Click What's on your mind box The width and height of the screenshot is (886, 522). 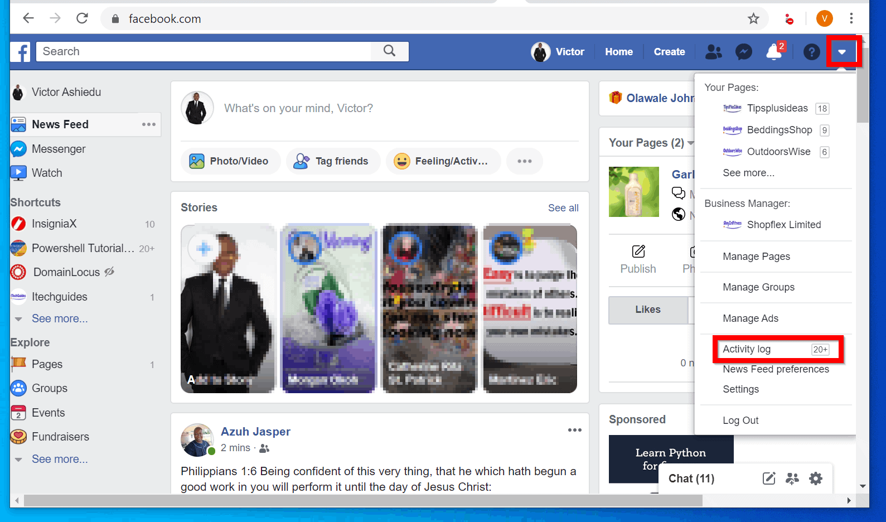(x=298, y=108)
